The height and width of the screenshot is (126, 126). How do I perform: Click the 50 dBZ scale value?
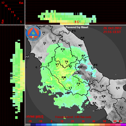[104, 121]
